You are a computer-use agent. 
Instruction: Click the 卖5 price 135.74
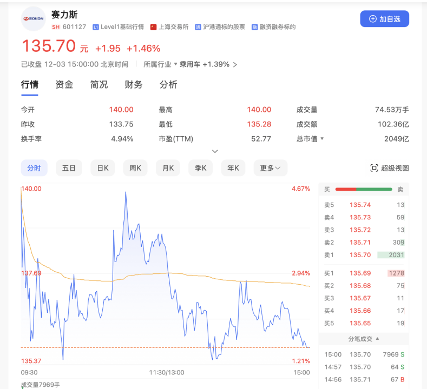(x=360, y=205)
